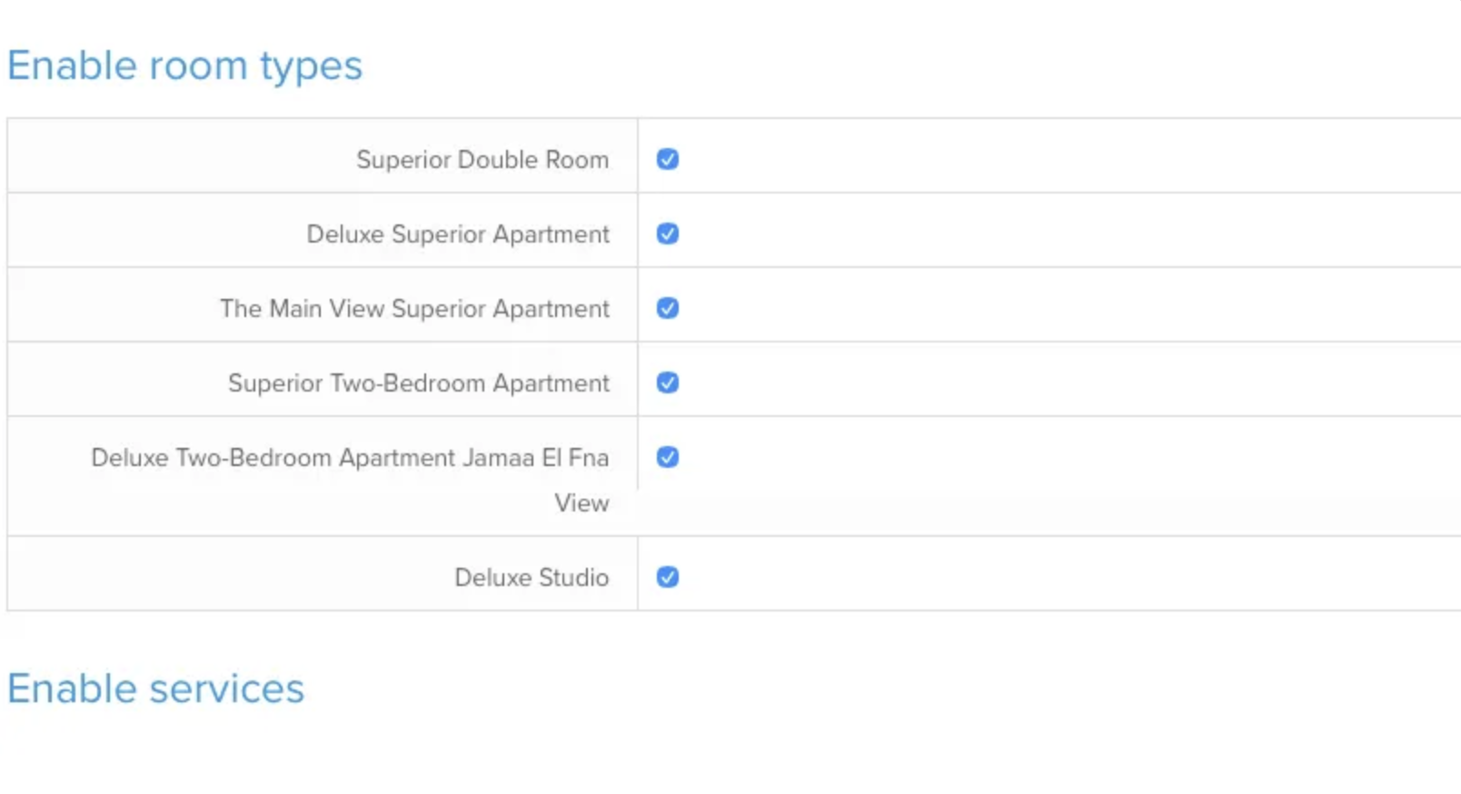The width and height of the screenshot is (1461, 794).
Task: Disable The Main View Superior Apartment checkbox
Action: click(668, 309)
